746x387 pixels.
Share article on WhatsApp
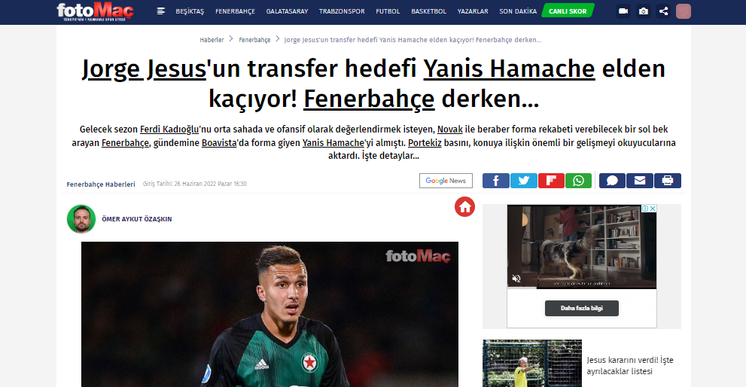[579, 181]
